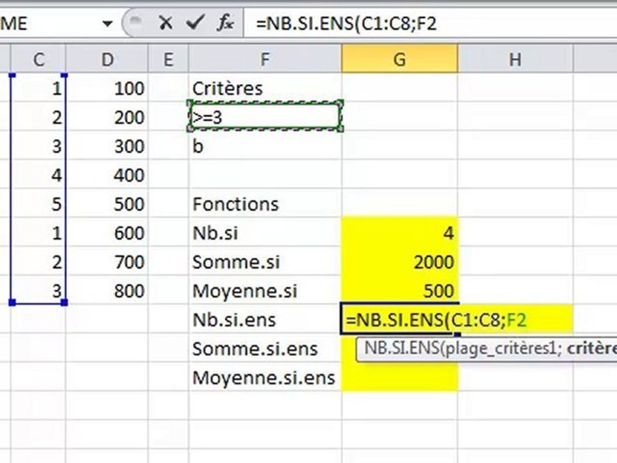Viewport: 617px width, 463px height.
Task: Select column C header
Action: pos(38,59)
